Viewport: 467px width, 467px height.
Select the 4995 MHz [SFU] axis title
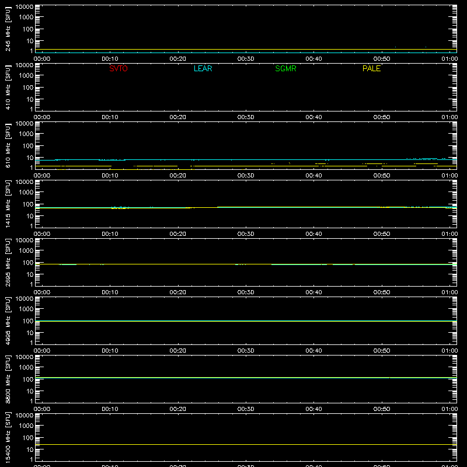coord(8,320)
